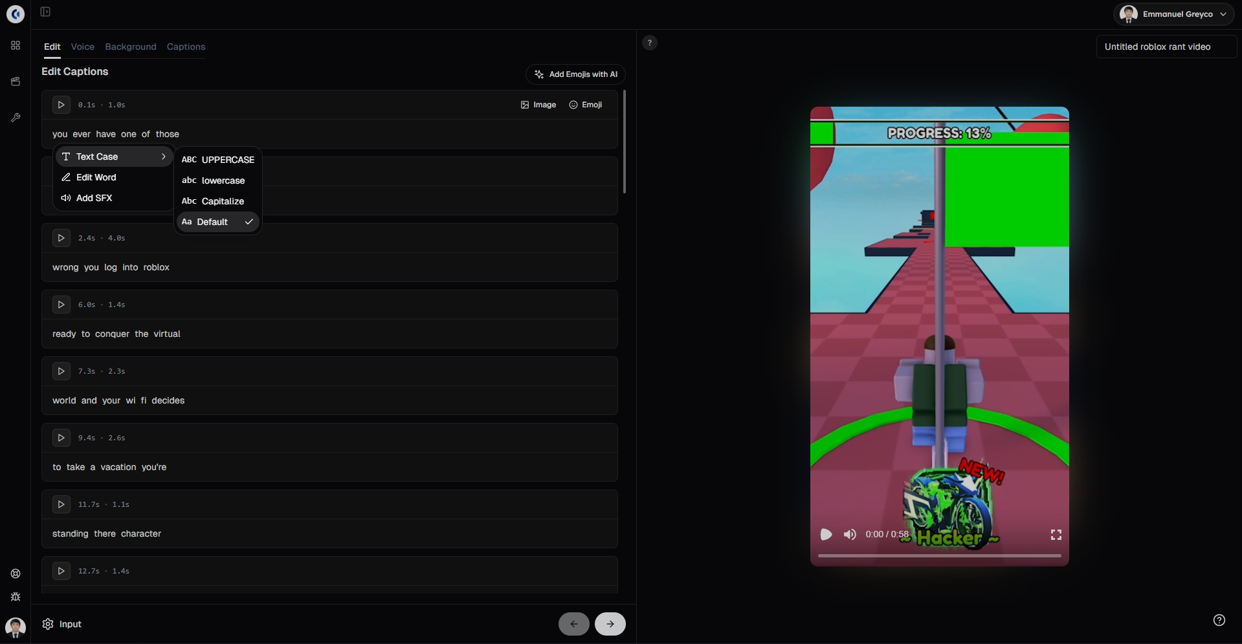Play the caption segment at 9.4s
This screenshot has height=644, width=1242.
[61, 438]
